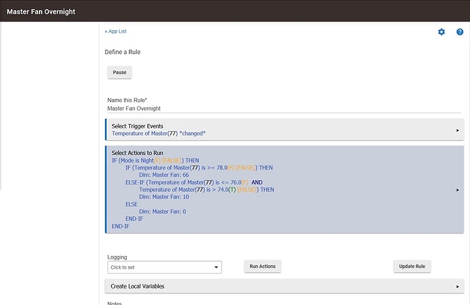Click the IF Mode is Night line
470x305 pixels.
(155, 160)
